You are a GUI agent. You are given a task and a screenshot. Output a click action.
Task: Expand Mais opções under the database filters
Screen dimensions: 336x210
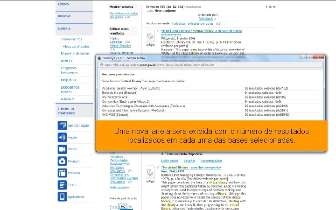coord(119,187)
